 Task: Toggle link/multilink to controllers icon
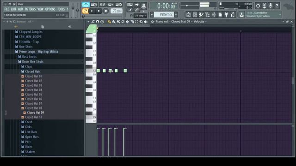[x=137, y=10]
